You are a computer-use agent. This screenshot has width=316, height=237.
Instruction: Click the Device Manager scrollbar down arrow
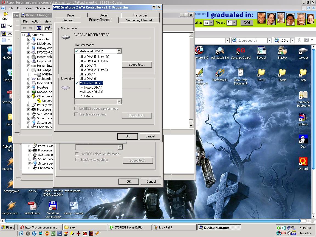click(x=191, y=126)
